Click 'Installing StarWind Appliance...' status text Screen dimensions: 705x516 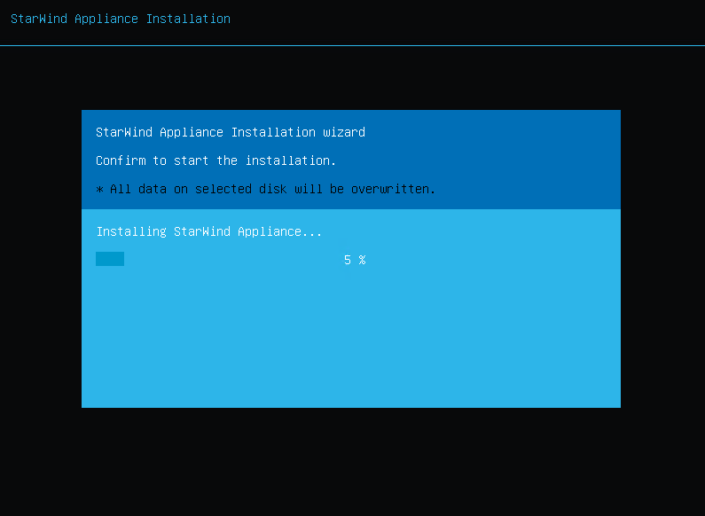[209, 231]
